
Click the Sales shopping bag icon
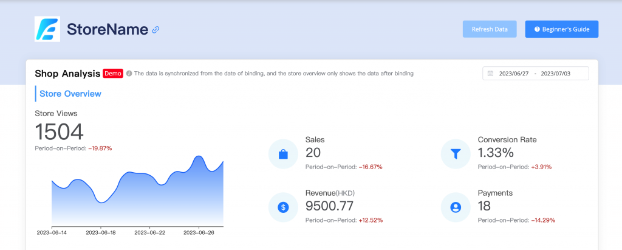pyautogui.click(x=283, y=155)
